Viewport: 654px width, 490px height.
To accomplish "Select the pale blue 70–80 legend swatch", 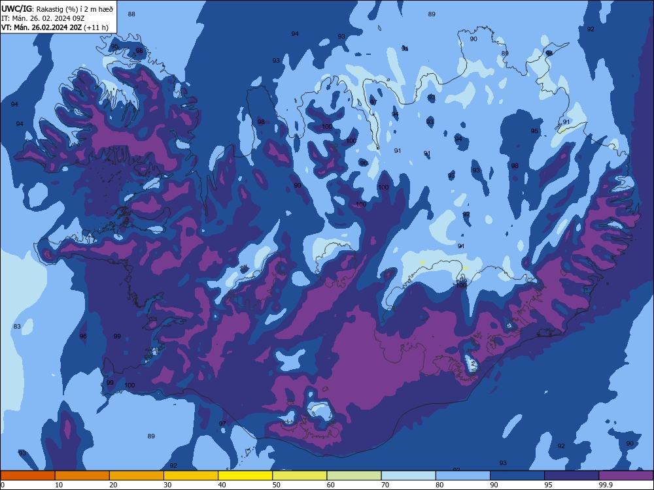I will click(409, 476).
